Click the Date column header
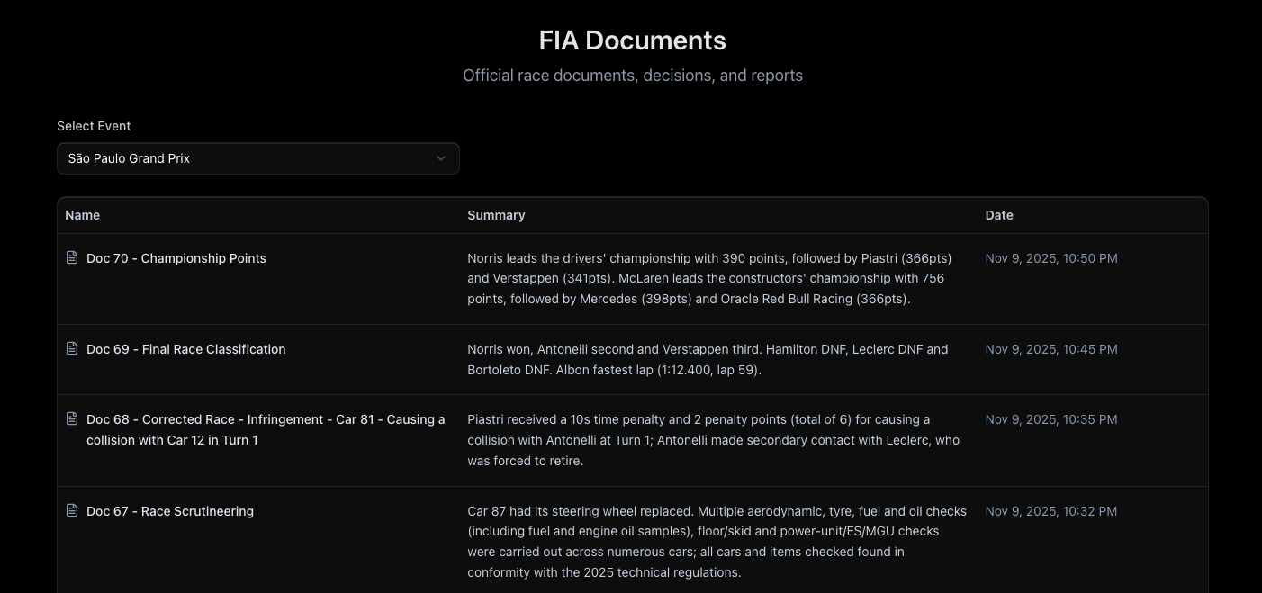 (999, 215)
